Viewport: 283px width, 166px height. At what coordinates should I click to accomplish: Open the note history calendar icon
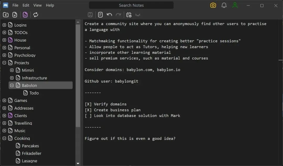point(129,15)
